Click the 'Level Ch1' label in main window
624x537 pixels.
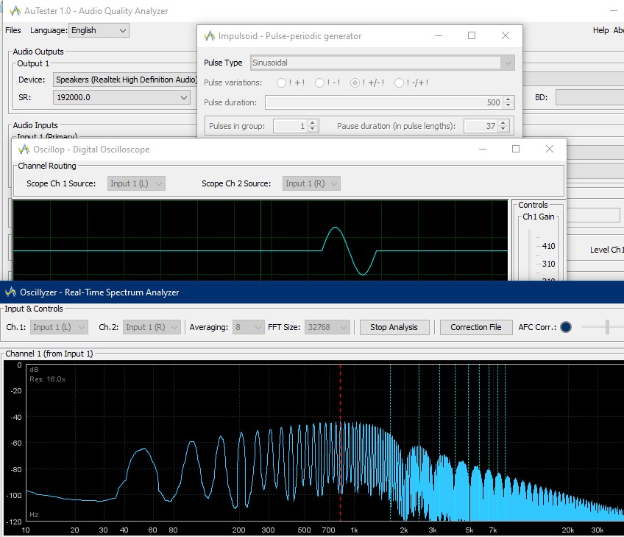point(606,250)
